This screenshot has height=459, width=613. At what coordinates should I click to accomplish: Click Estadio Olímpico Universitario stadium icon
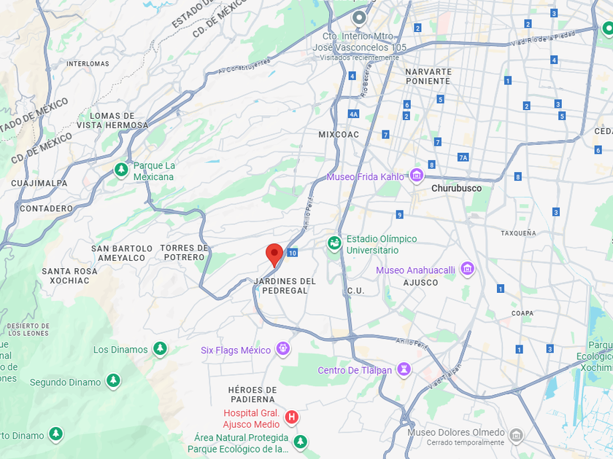pos(334,243)
